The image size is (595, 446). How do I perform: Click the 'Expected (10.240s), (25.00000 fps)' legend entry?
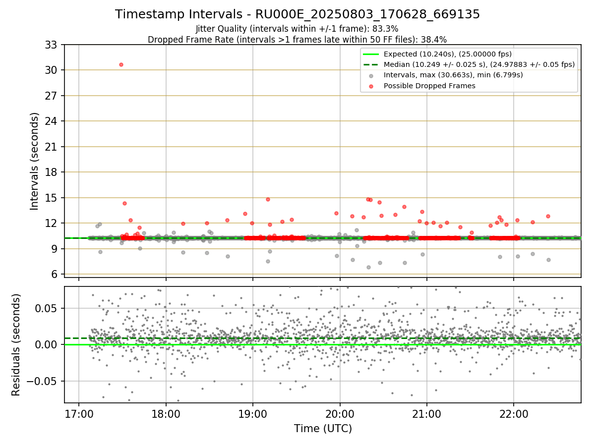point(448,54)
